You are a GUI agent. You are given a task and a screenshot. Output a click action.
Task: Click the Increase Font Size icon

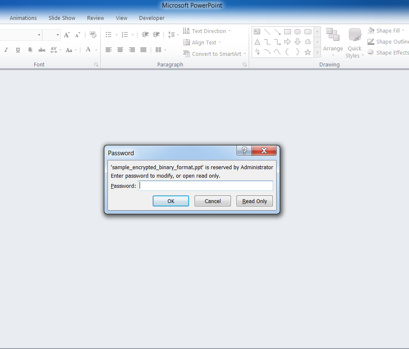coord(66,35)
